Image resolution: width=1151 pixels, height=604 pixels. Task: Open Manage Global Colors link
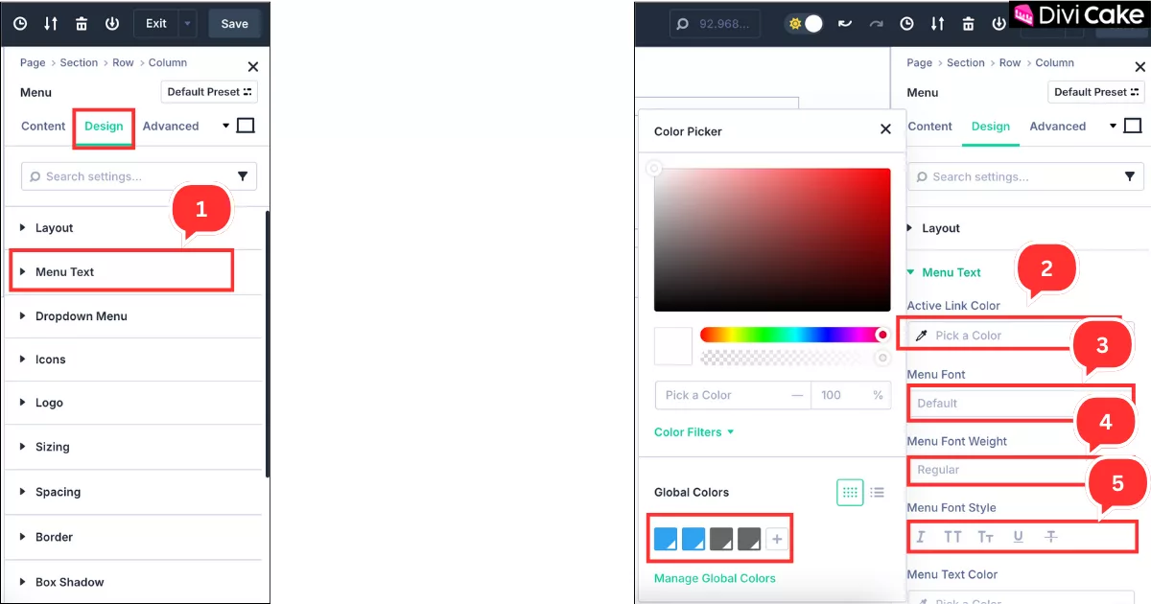(x=715, y=578)
